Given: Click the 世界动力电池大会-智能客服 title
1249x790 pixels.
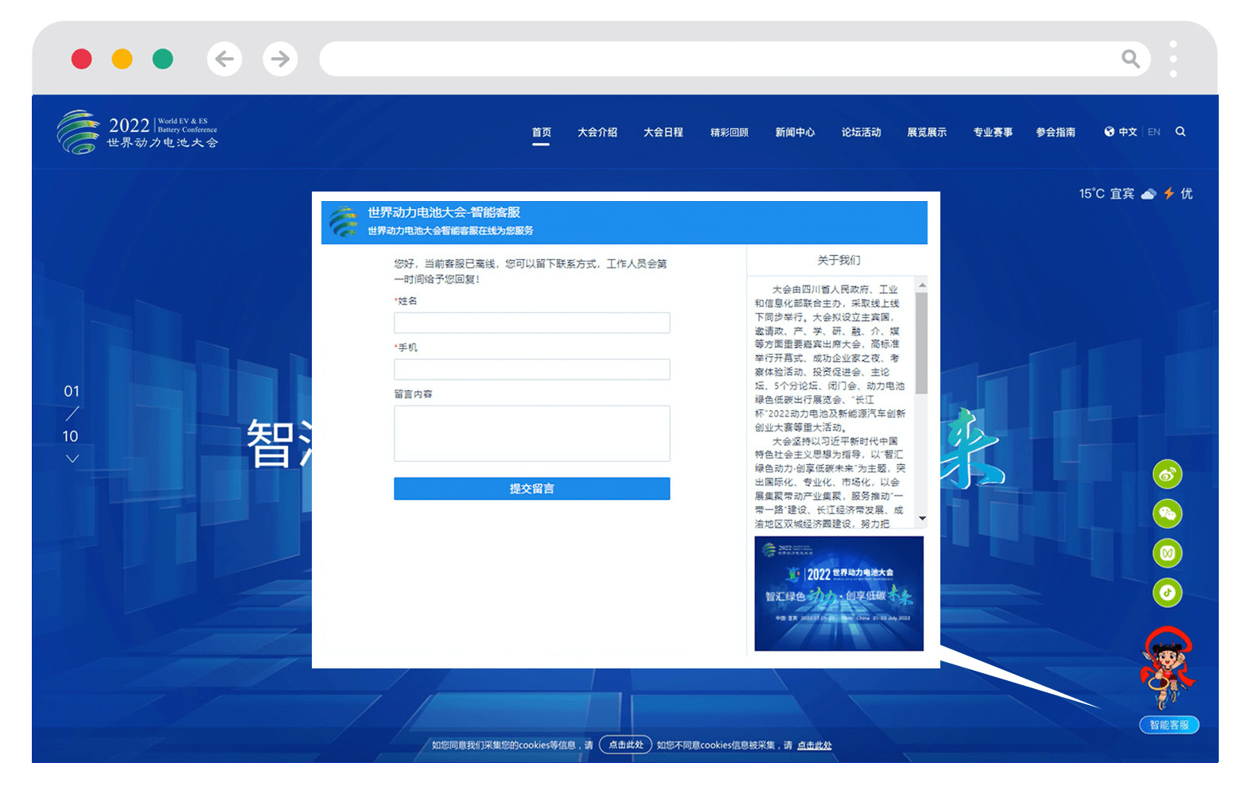Looking at the screenshot, I should 444,212.
